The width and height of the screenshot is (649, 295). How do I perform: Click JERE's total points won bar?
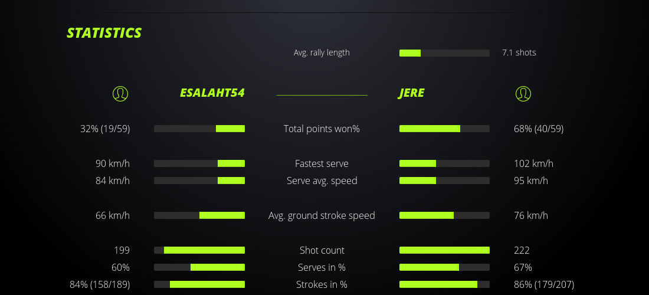coord(444,129)
